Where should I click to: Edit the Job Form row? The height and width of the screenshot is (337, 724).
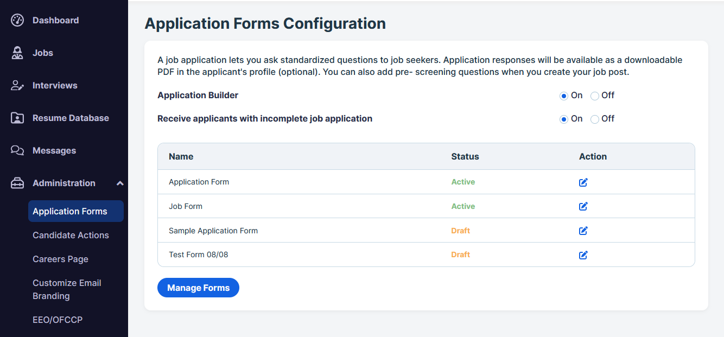pos(583,206)
